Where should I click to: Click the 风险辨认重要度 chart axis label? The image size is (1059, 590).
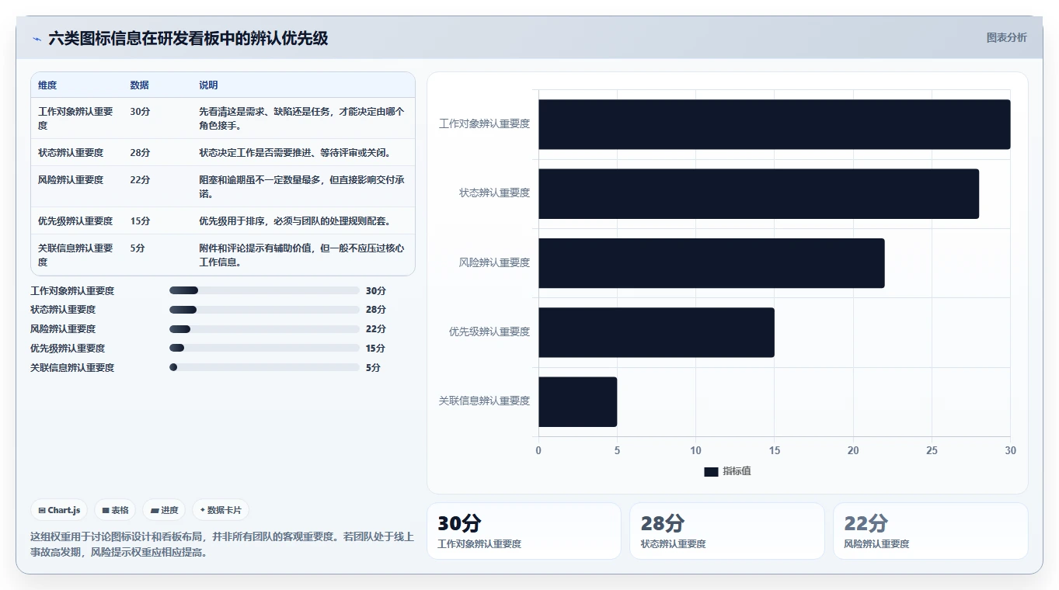(x=494, y=263)
